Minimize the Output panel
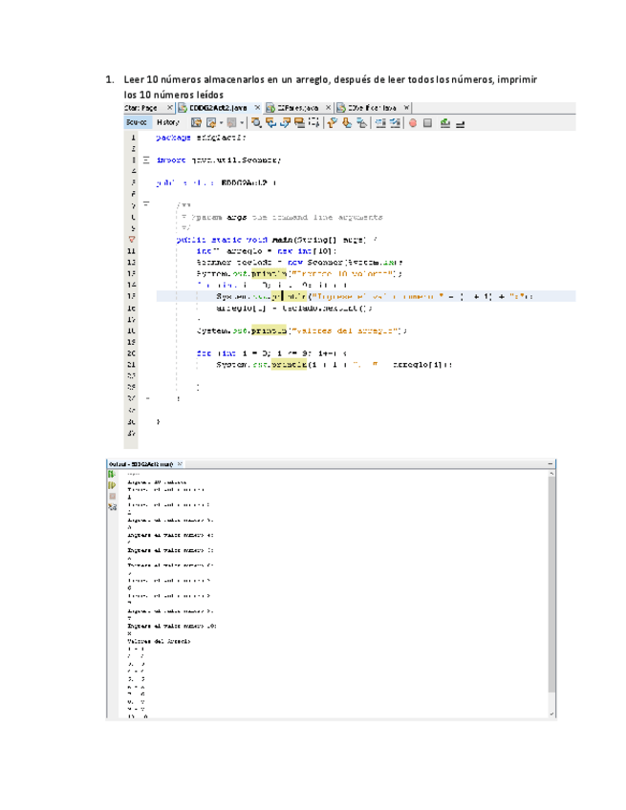The height and width of the screenshot is (810, 626). [x=551, y=464]
